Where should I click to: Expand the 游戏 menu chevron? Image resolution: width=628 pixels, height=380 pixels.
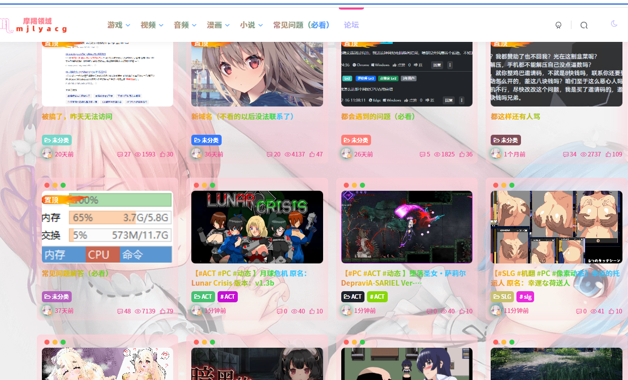pos(128,25)
